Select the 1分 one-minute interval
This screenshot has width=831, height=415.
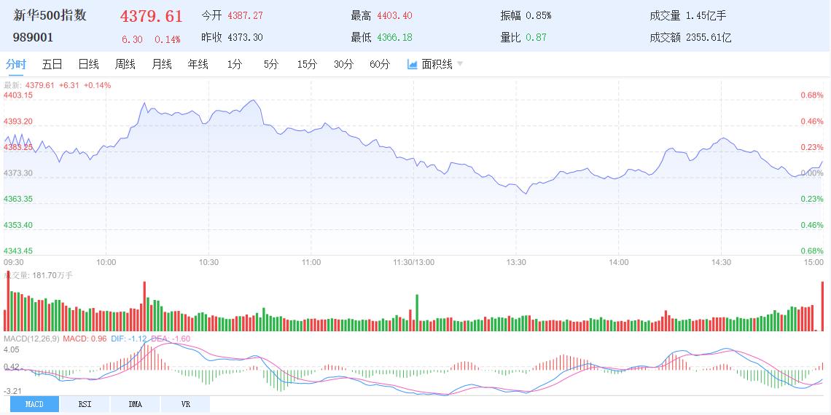(x=234, y=64)
